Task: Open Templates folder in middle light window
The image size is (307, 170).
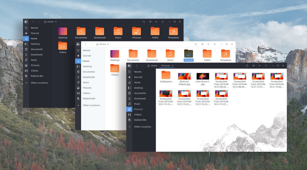Action: coord(225,54)
